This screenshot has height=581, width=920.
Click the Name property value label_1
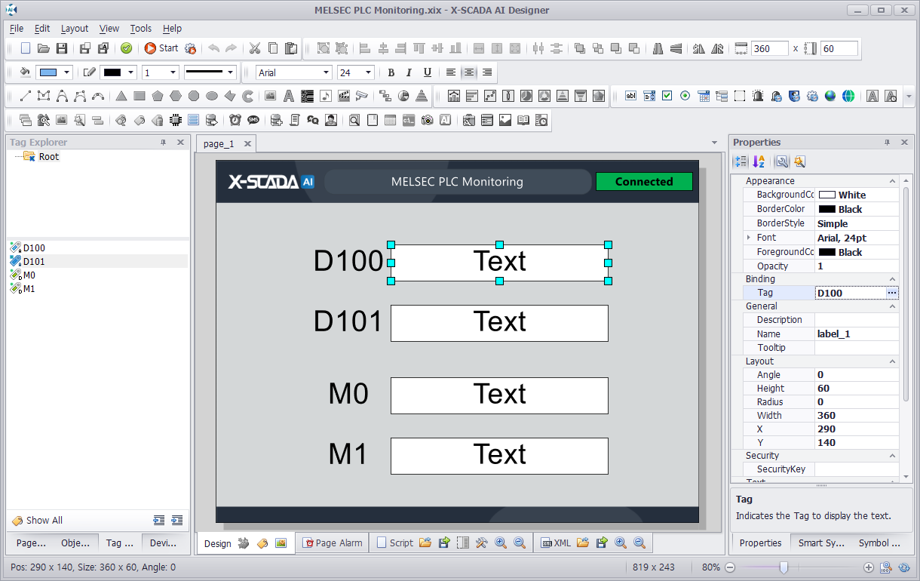click(857, 334)
